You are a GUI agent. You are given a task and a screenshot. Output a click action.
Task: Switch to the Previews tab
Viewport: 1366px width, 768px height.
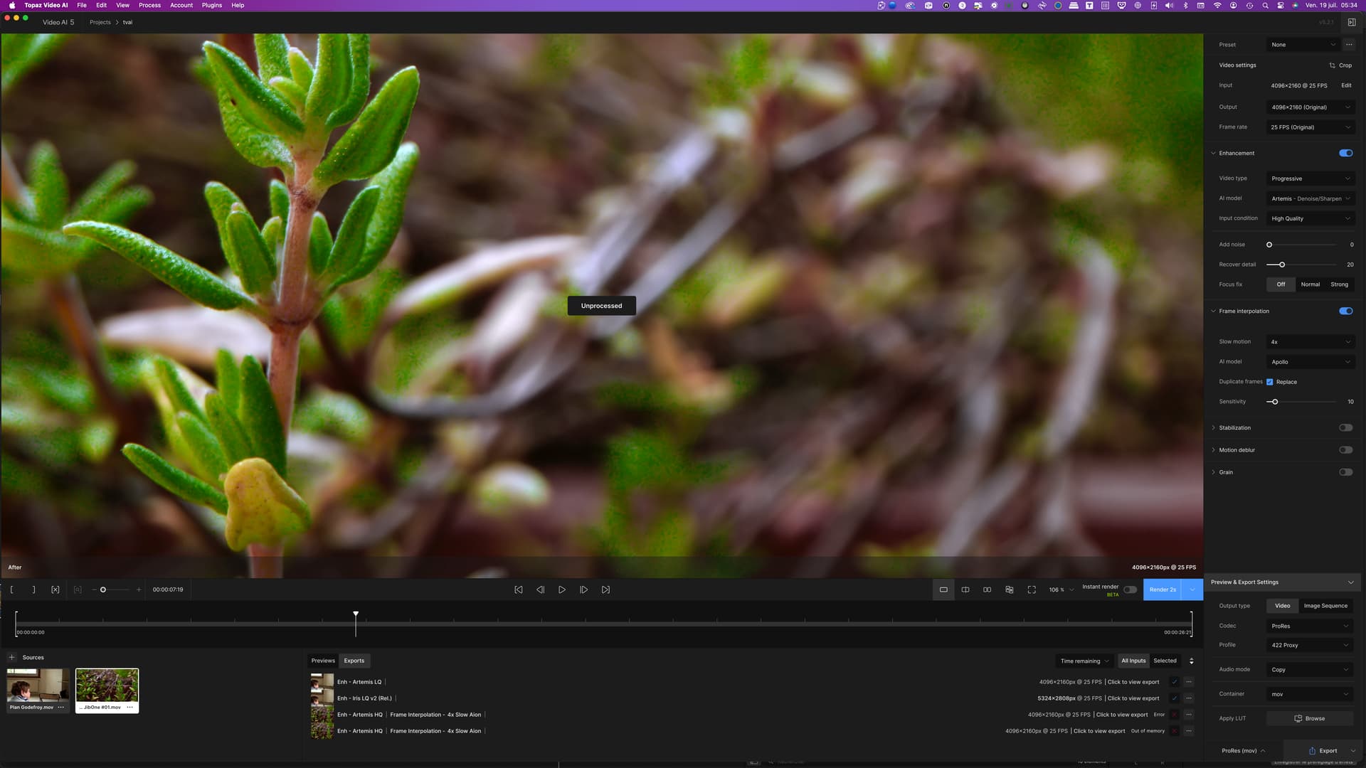(323, 661)
